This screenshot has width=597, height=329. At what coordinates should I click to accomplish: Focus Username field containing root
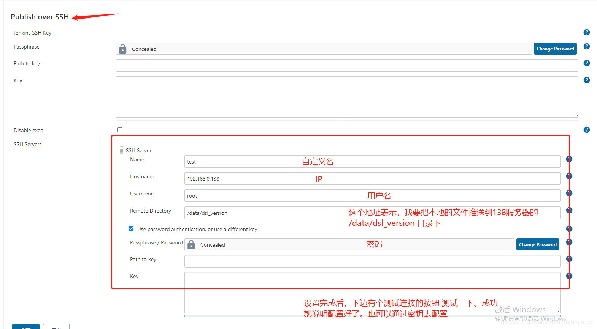373,195
